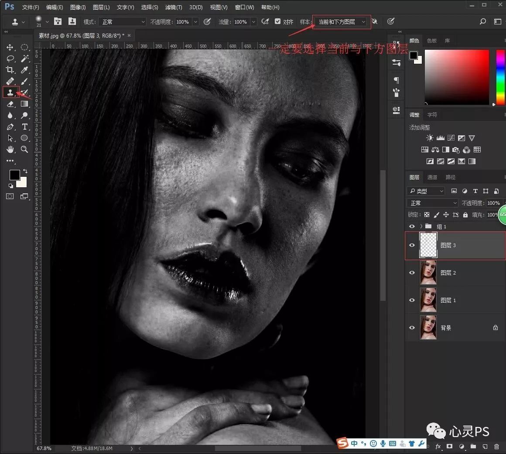Open the 不透明度 slider arrow in options bar

coord(195,22)
